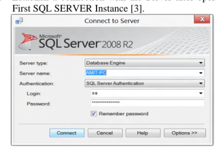215x147 pixels.
Task: Click the Connect to Server title text
Action: click(112, 21)
